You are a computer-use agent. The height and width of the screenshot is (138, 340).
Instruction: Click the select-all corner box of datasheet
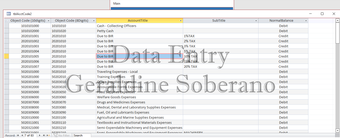[7, 21]
